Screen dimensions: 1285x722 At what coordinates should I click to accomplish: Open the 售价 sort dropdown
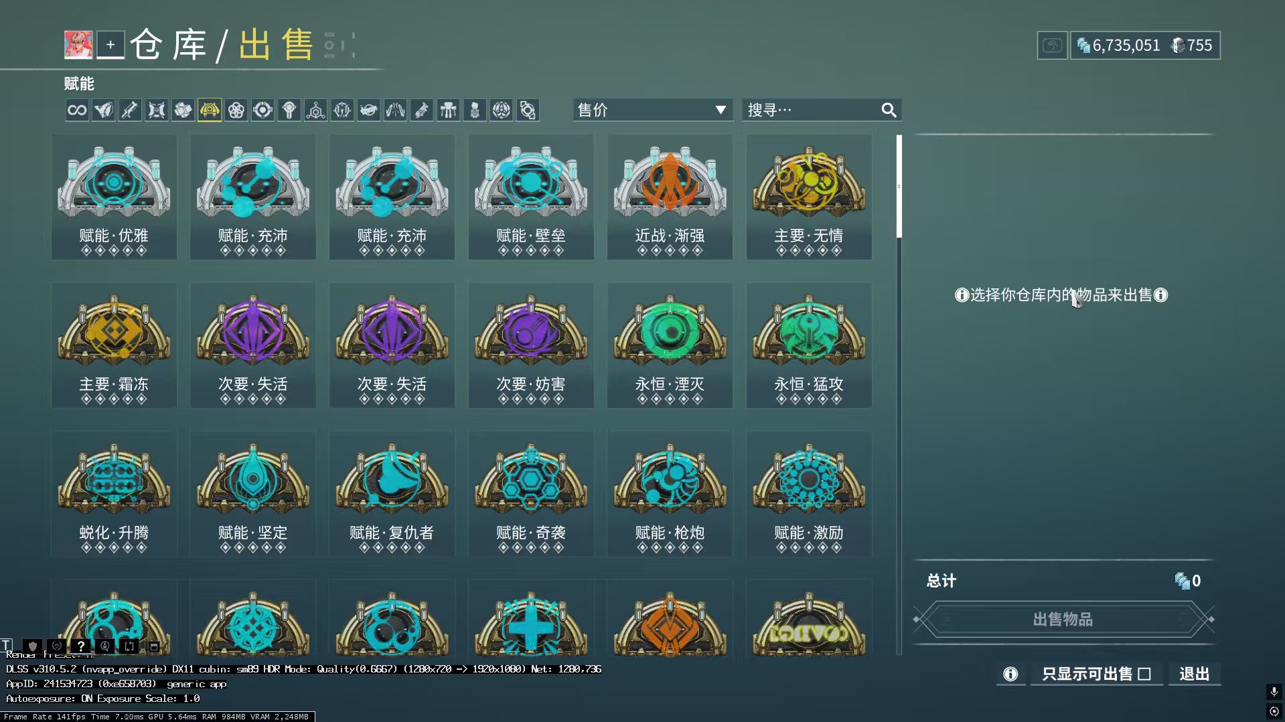pyautogui.click(x=652, y=110)
